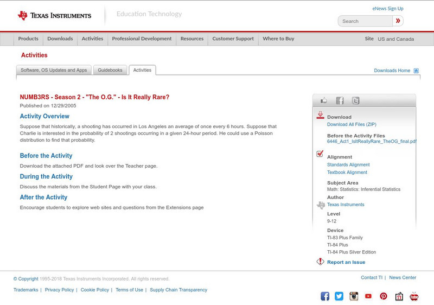Open the footer red YouTube icon
Screen dimensions: 434x305
[368, 296]
